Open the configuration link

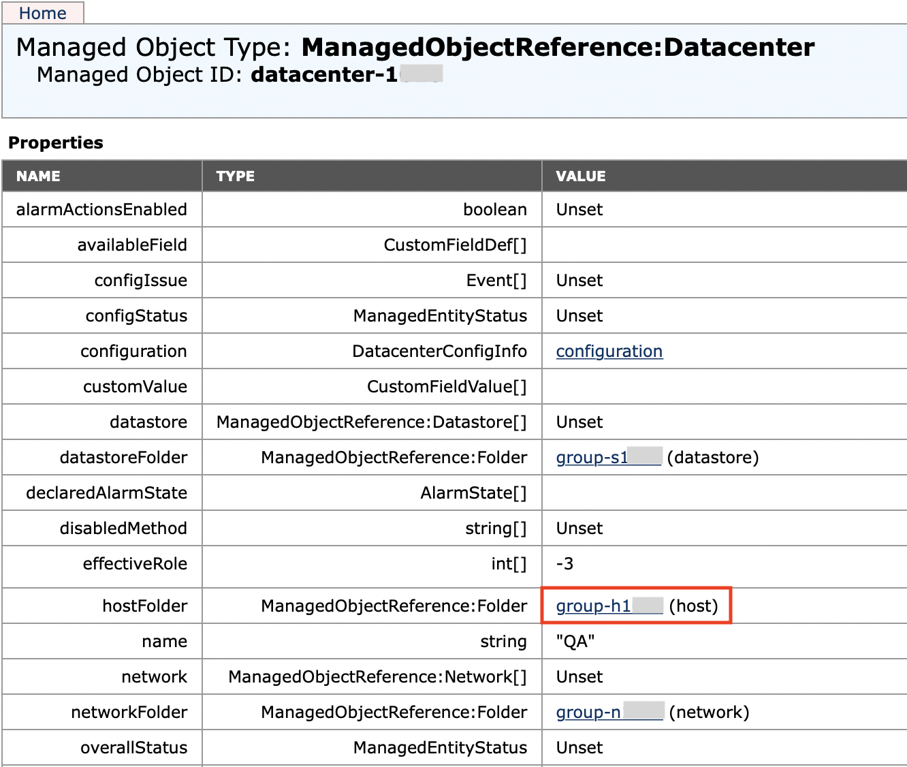609,351
